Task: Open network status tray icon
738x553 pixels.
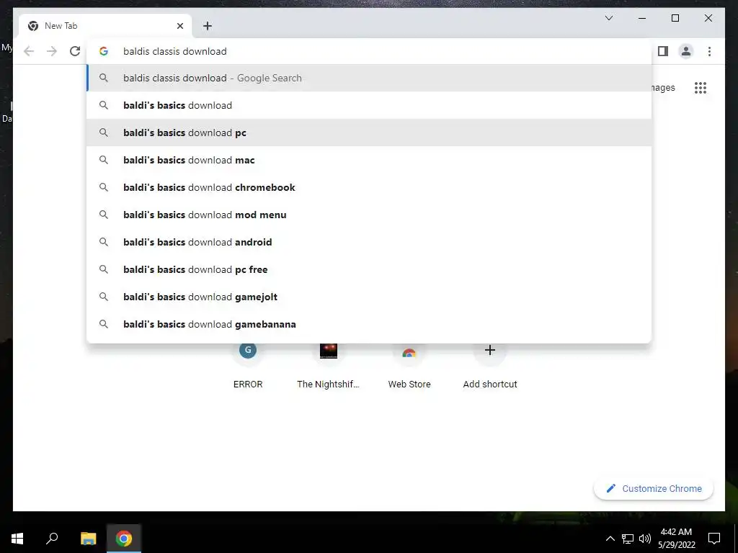Action: [x=628, y=539]
